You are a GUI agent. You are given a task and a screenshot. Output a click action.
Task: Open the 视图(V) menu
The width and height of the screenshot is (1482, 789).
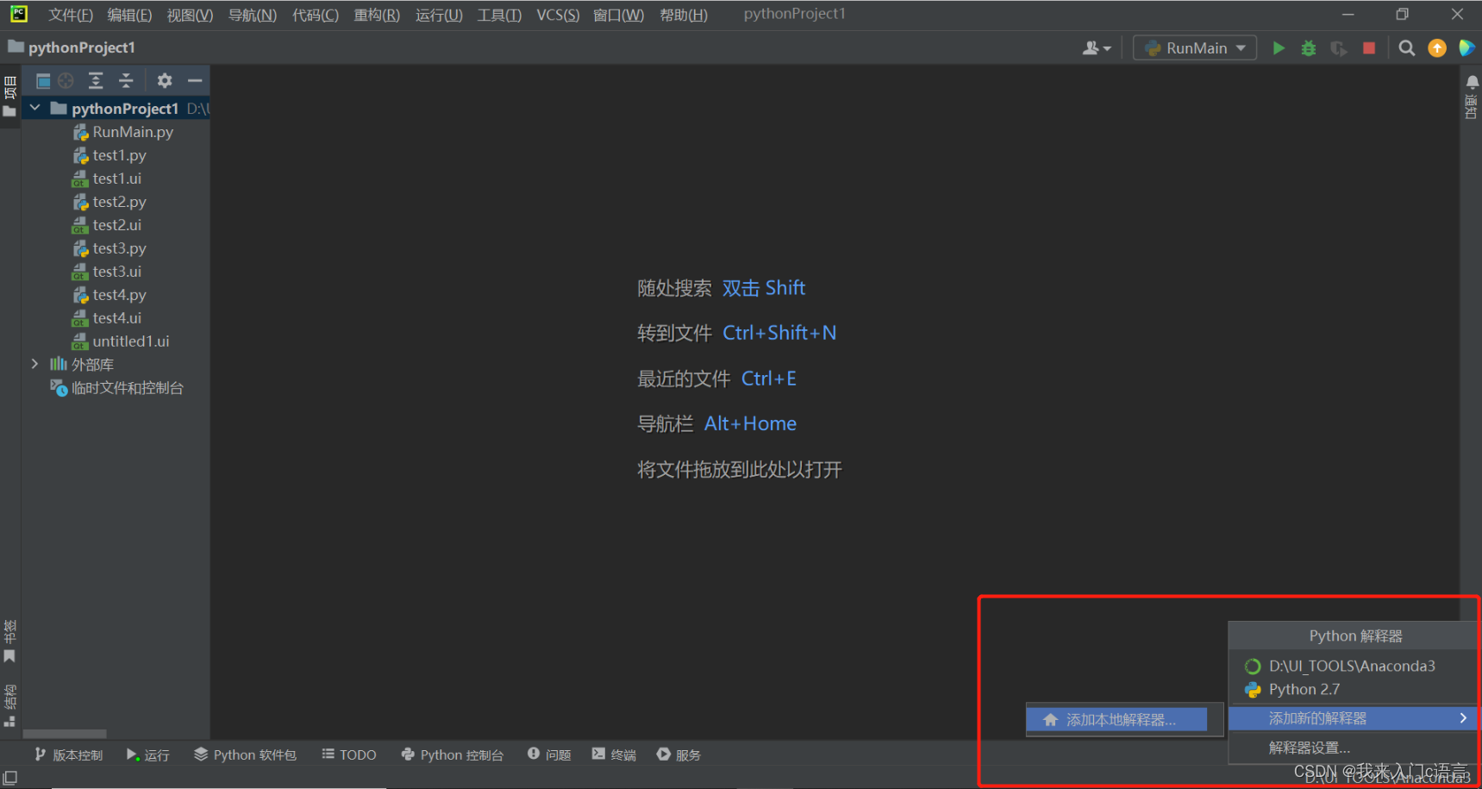coord(190,15)
